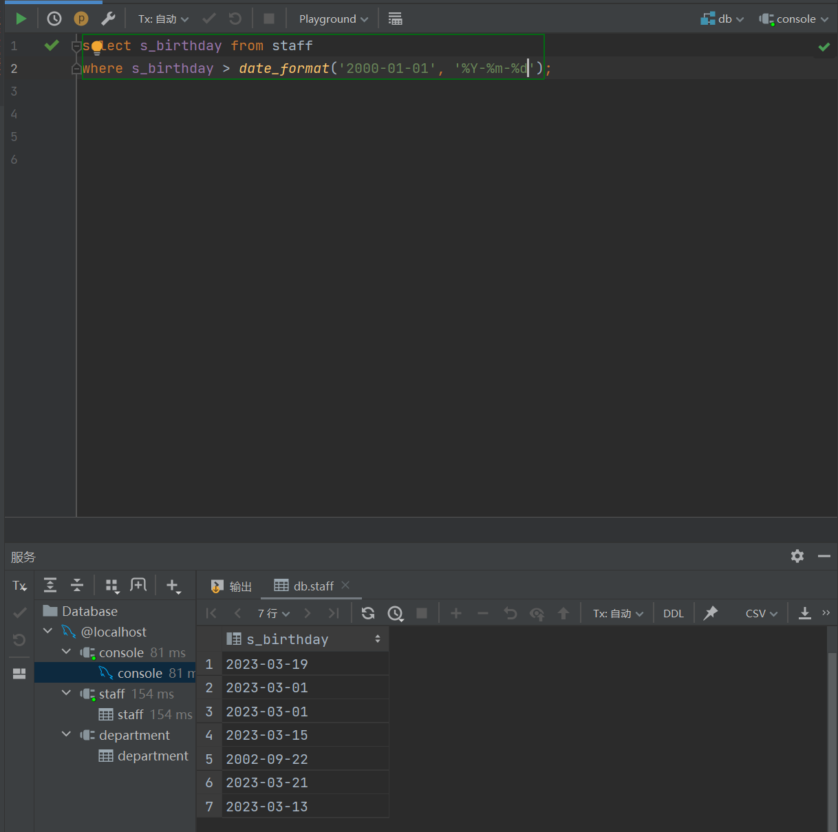
Task: Open the Group By options in Services
Action: [112, 586]
